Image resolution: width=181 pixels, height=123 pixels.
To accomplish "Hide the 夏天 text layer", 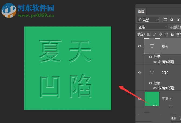I will [x=139, y=46].
